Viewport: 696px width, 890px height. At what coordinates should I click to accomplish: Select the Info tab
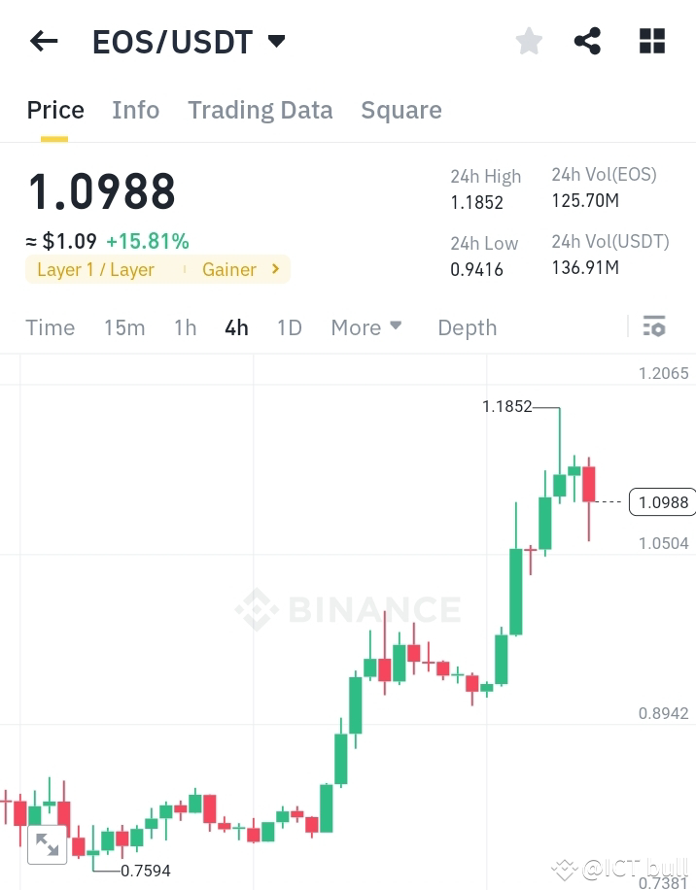tap(135, 110)
